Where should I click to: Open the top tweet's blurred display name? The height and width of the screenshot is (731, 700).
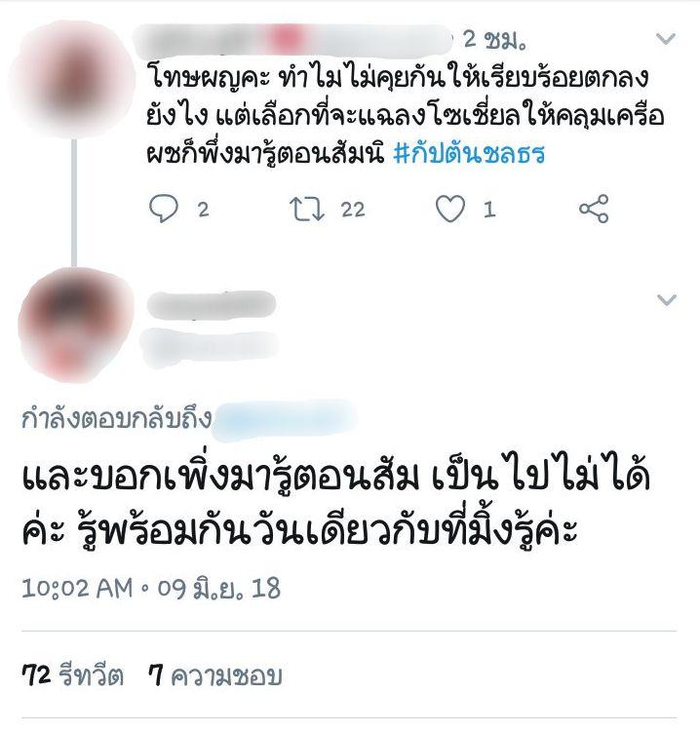tap(292, 40)
